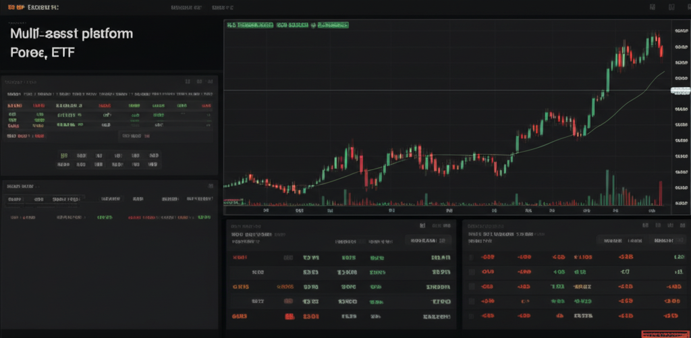The image size is (691, 338).
Task: Click the corner icon of the lower-left order panel
Action: [x=209, y=186]
